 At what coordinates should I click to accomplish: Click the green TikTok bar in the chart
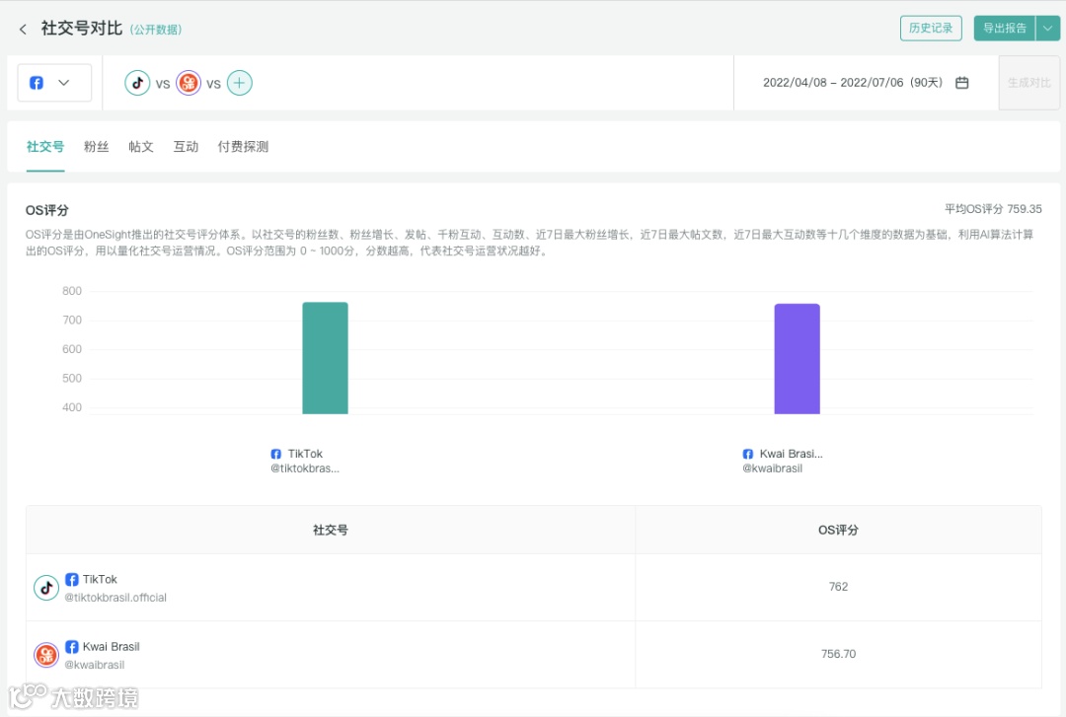(325, 358)
